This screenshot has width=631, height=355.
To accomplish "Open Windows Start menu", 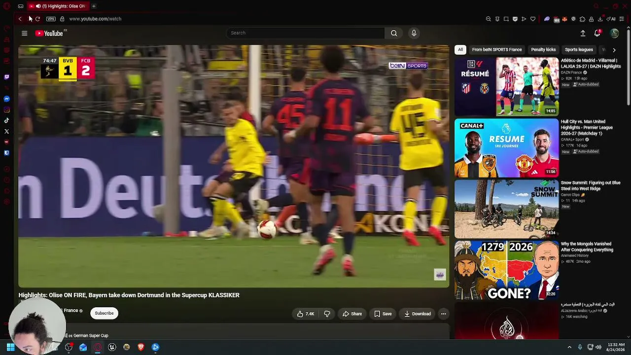I will click(10, 347).
